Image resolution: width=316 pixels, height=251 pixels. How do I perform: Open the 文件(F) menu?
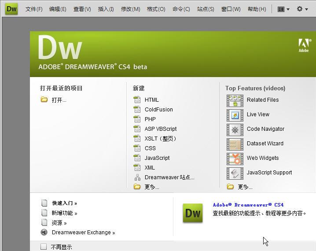[34, 9]
